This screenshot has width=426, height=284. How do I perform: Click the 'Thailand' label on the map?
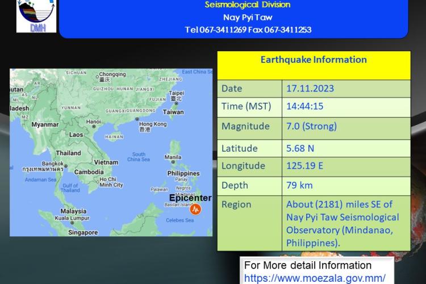[69, 153]
